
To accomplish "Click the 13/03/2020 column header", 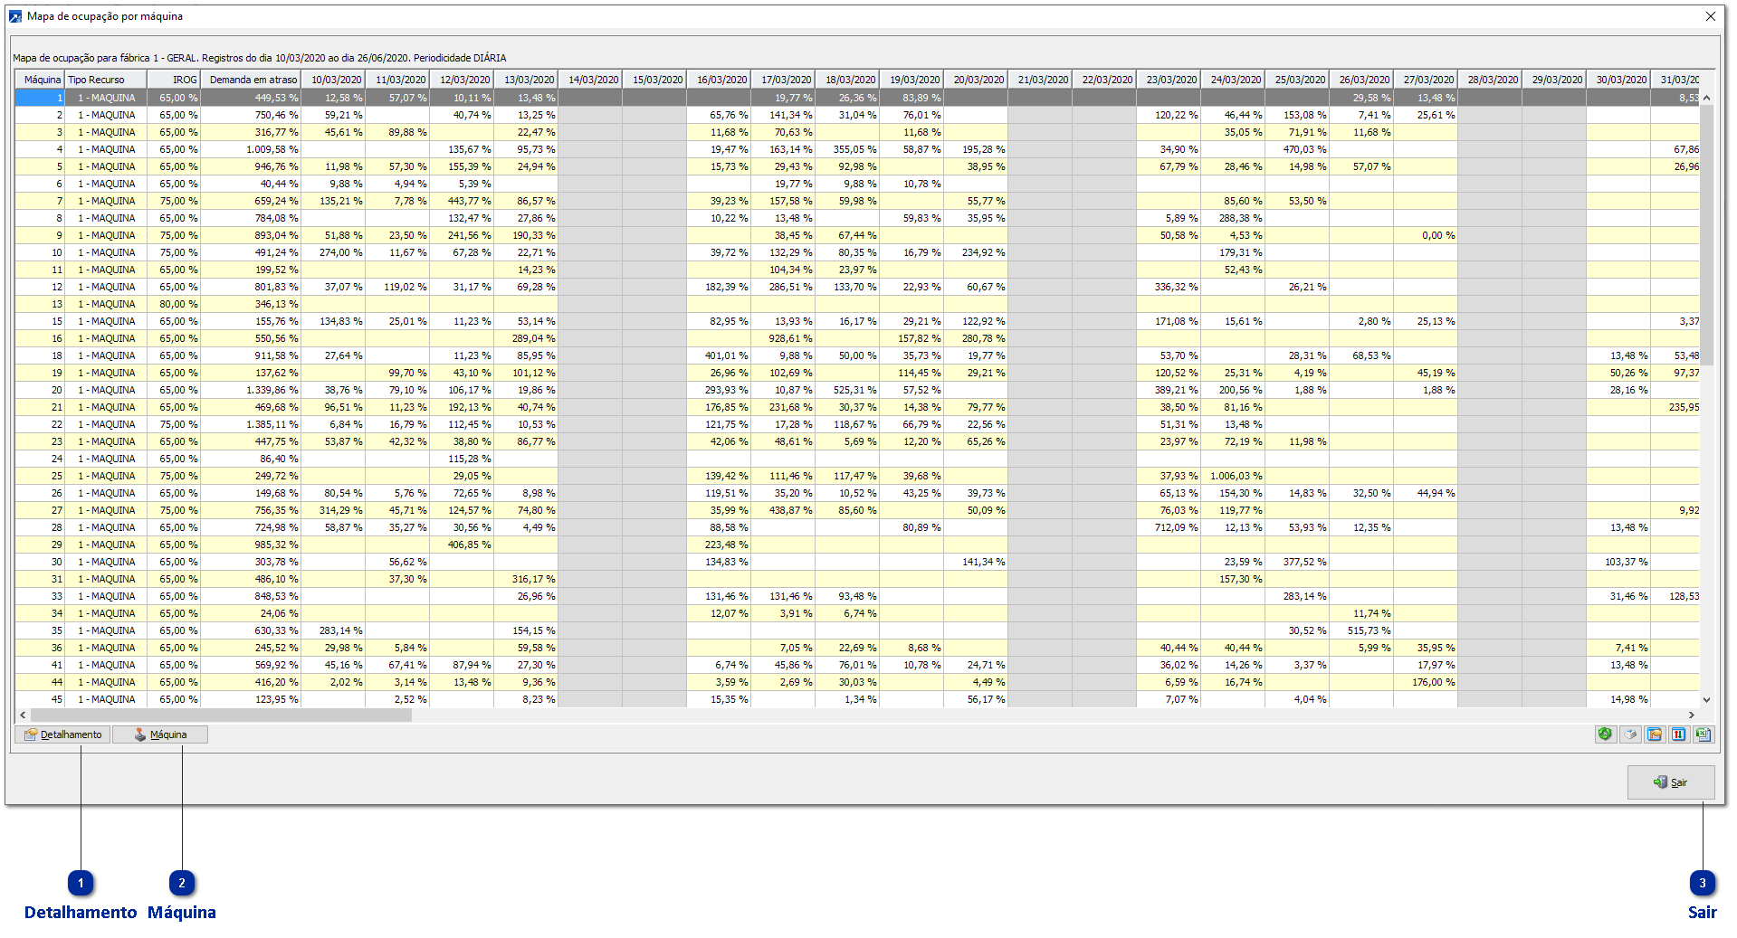I will click(x=526, y=80).
